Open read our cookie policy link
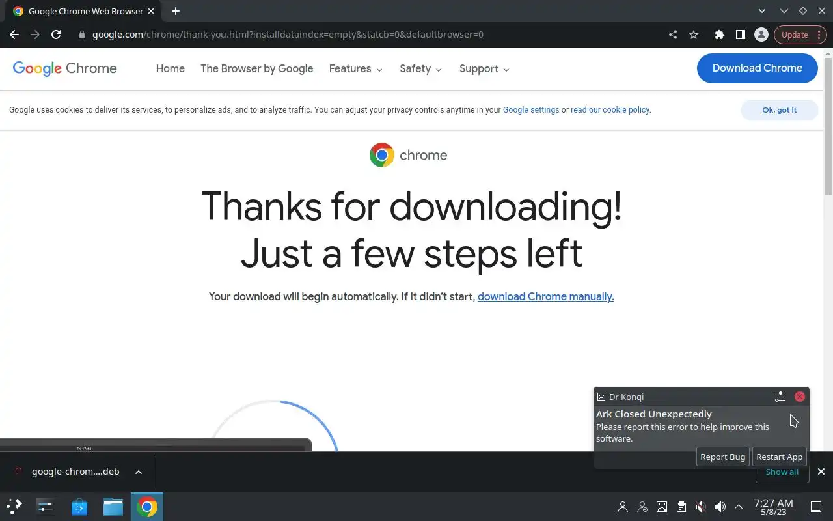Image resolution: width=833 pixels, height=521 pixels. 610,110
